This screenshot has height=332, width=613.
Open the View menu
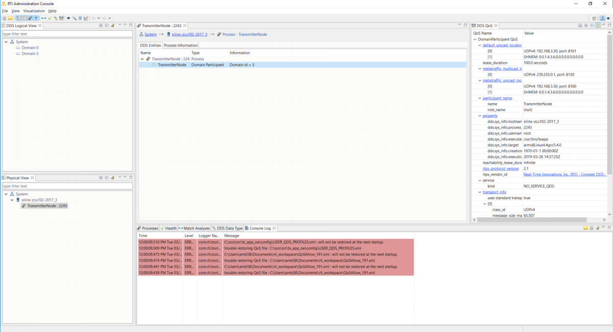[x=15, y=11]
